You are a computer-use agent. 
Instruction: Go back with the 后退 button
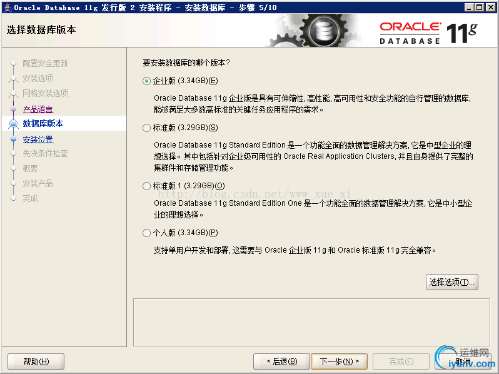(281, 361)
